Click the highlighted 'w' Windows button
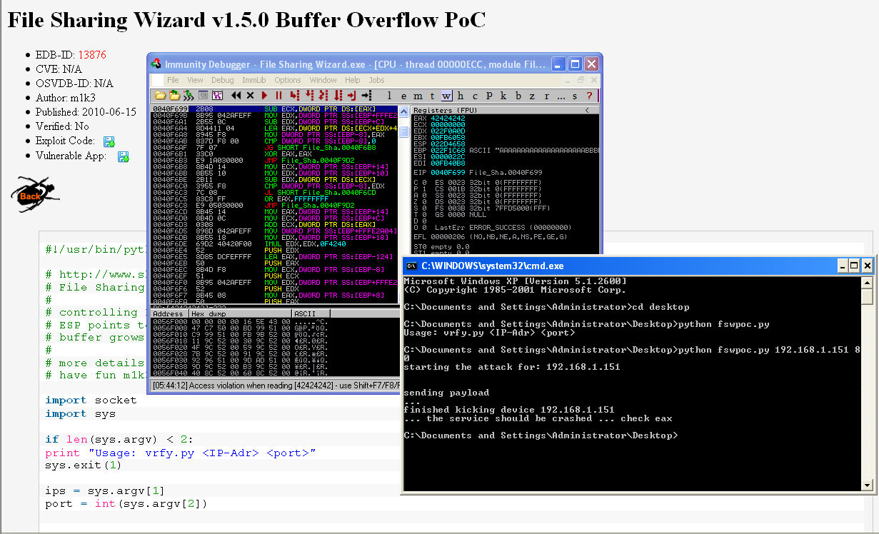 (x=446, y=96)
